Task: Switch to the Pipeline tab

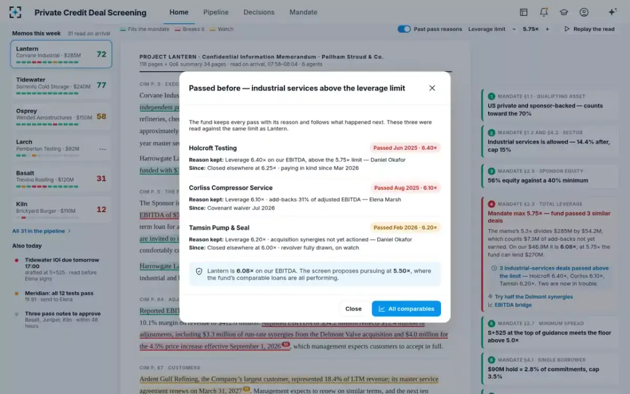Action: pos(216,12)
